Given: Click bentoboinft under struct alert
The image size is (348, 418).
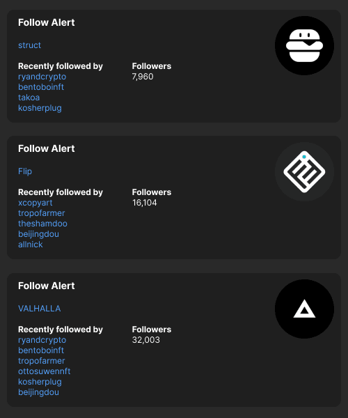Looking at the screenshot, I should tap(41, 87).
